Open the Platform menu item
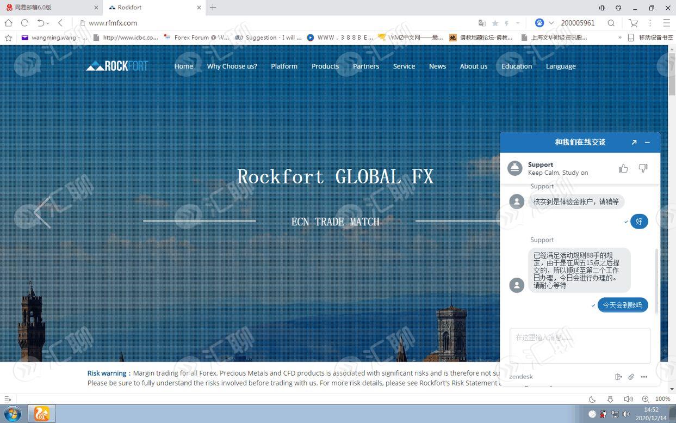The height and width of the screenshot is (423, 676). tap(284, 66)
